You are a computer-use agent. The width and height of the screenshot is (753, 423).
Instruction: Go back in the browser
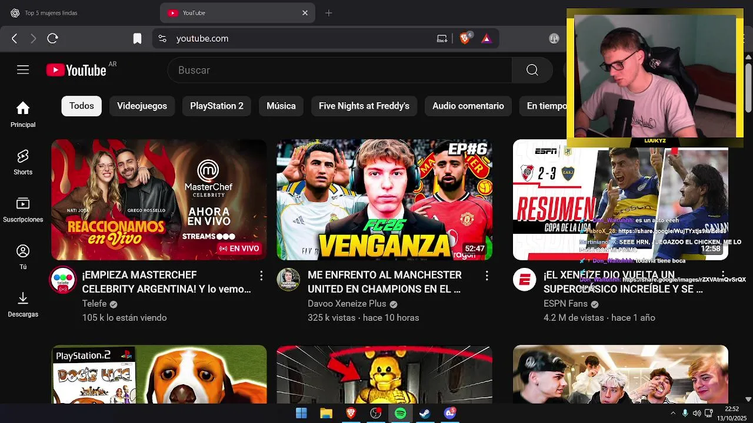15,38
